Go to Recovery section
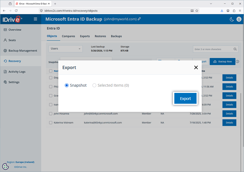Screen dimensions: 244x172 (x=21, y=61)
